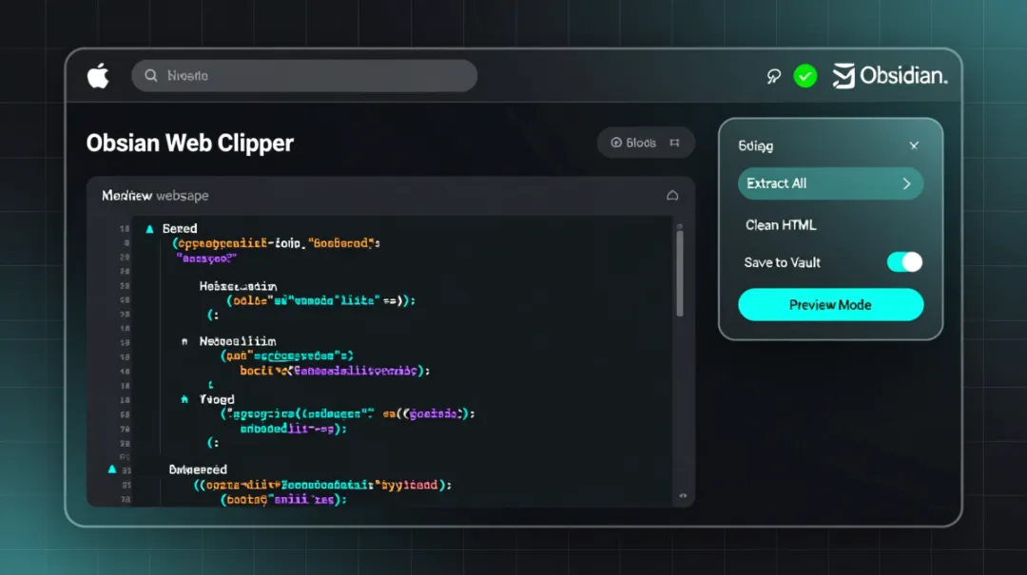Click the Bnieeced code heading text
This screenshot has width=1027, height=575.
point(198,470)
